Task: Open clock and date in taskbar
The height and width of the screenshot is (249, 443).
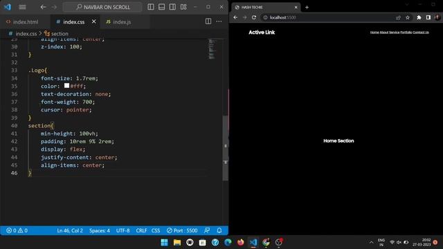Action: click(422, 242)
